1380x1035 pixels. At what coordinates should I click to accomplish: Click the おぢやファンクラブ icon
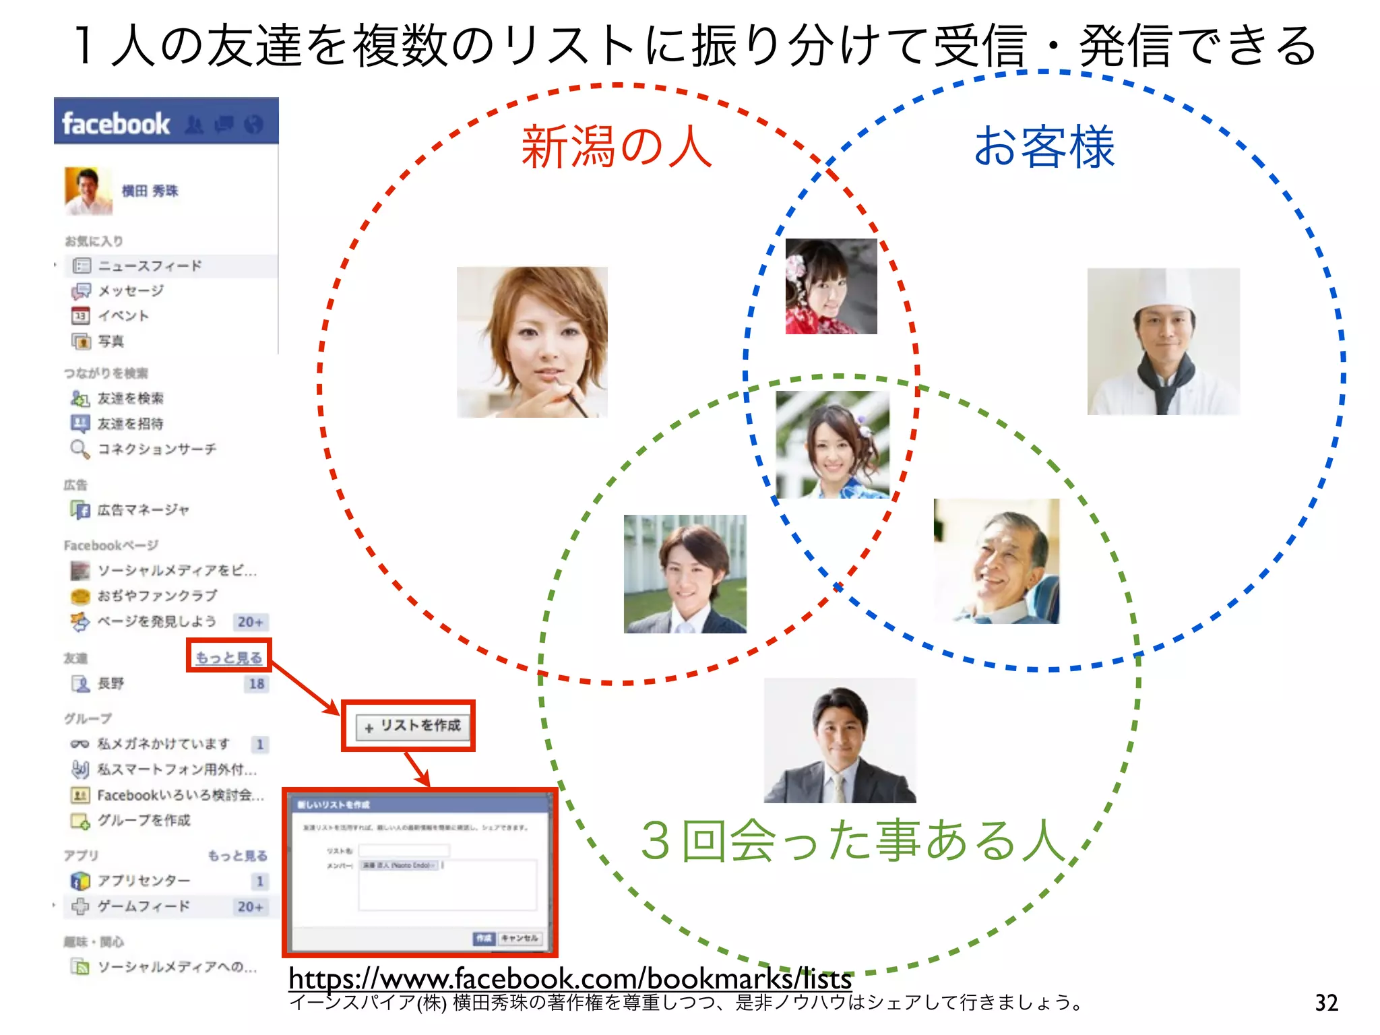click(80, 596)
